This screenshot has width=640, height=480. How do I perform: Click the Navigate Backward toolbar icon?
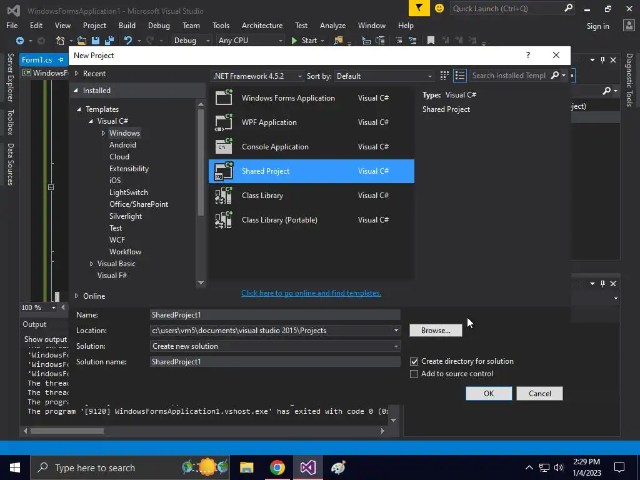coord(19,41)
